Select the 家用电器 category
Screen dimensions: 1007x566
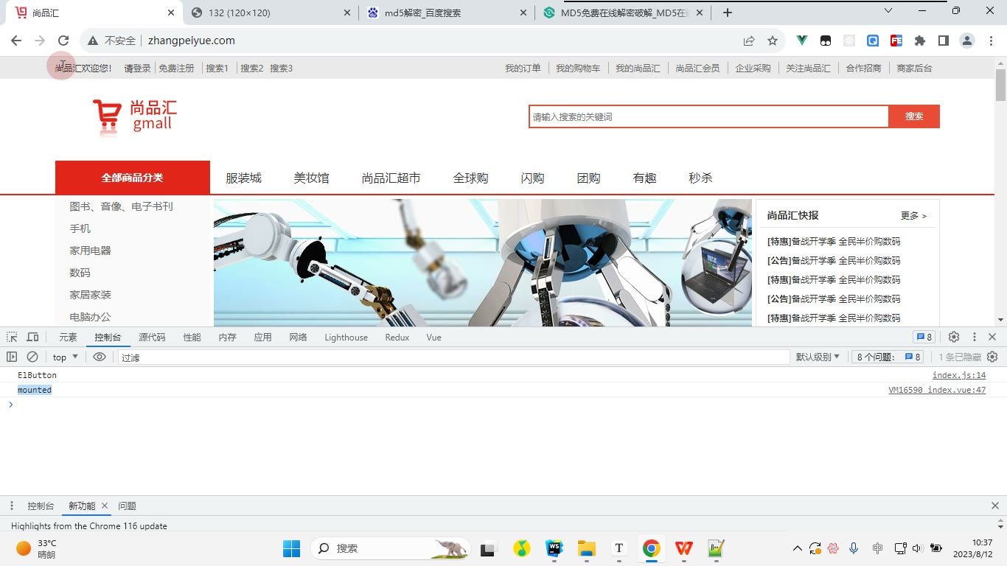[x=91, y=251]
